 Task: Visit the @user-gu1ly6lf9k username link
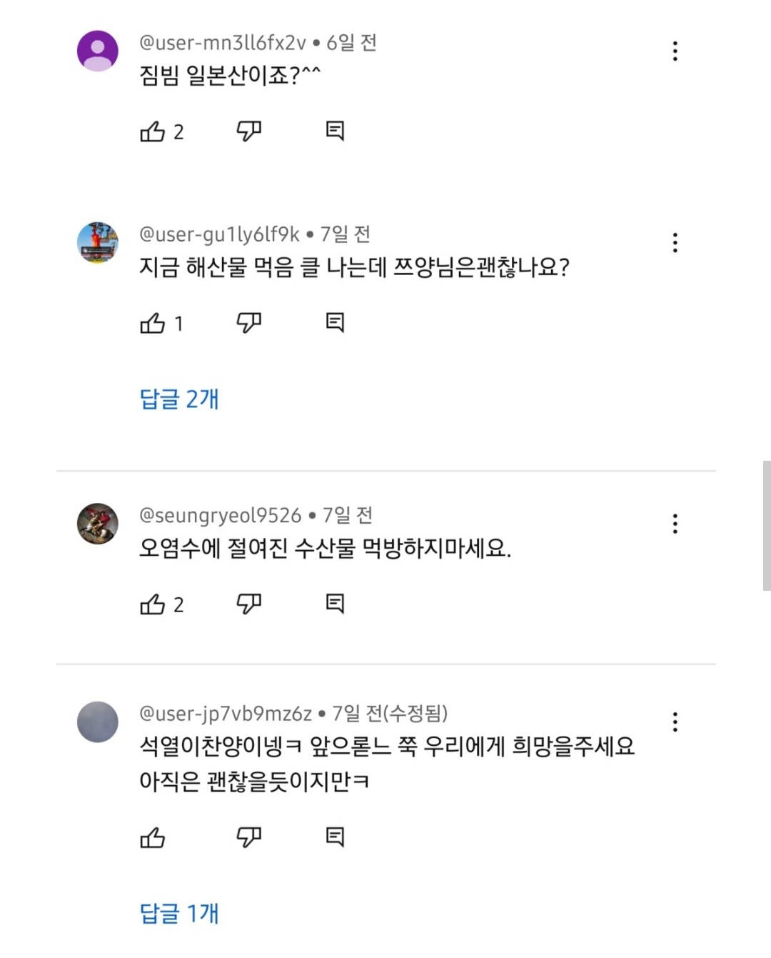[219, 234]
